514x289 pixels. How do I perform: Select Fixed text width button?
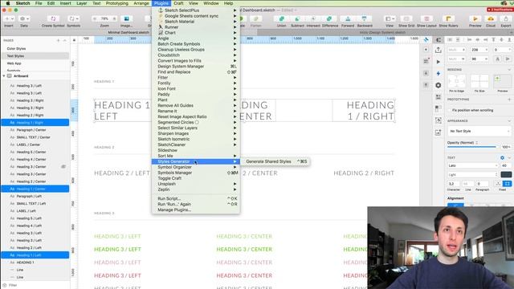507,184
